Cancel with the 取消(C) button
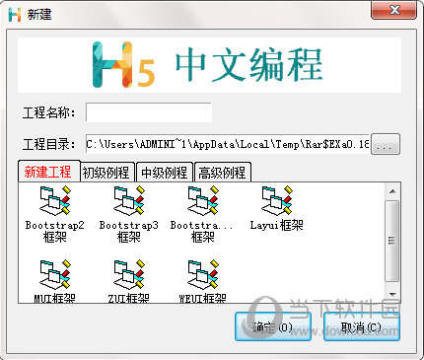Image resolution: width=424 pixels, height=360 pixels. click(362, 326)
